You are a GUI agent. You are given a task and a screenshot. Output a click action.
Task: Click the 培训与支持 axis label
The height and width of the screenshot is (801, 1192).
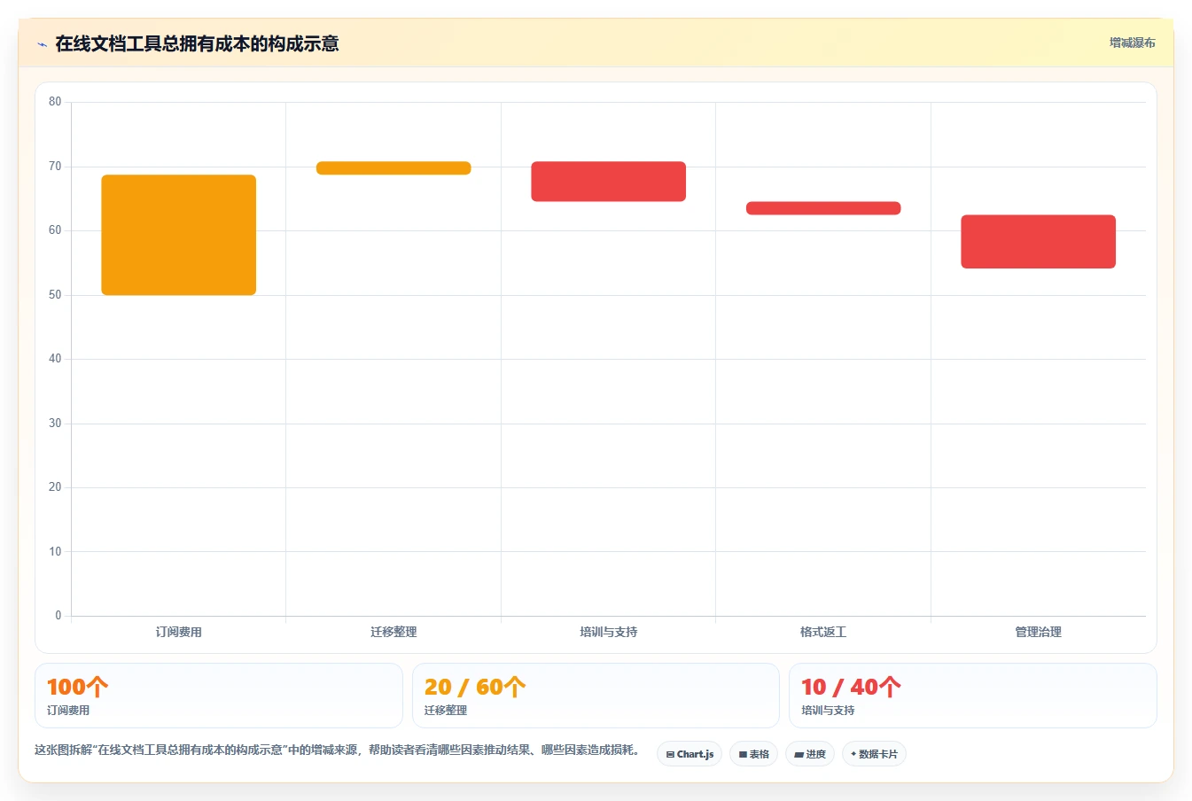(x=609, y=632)
